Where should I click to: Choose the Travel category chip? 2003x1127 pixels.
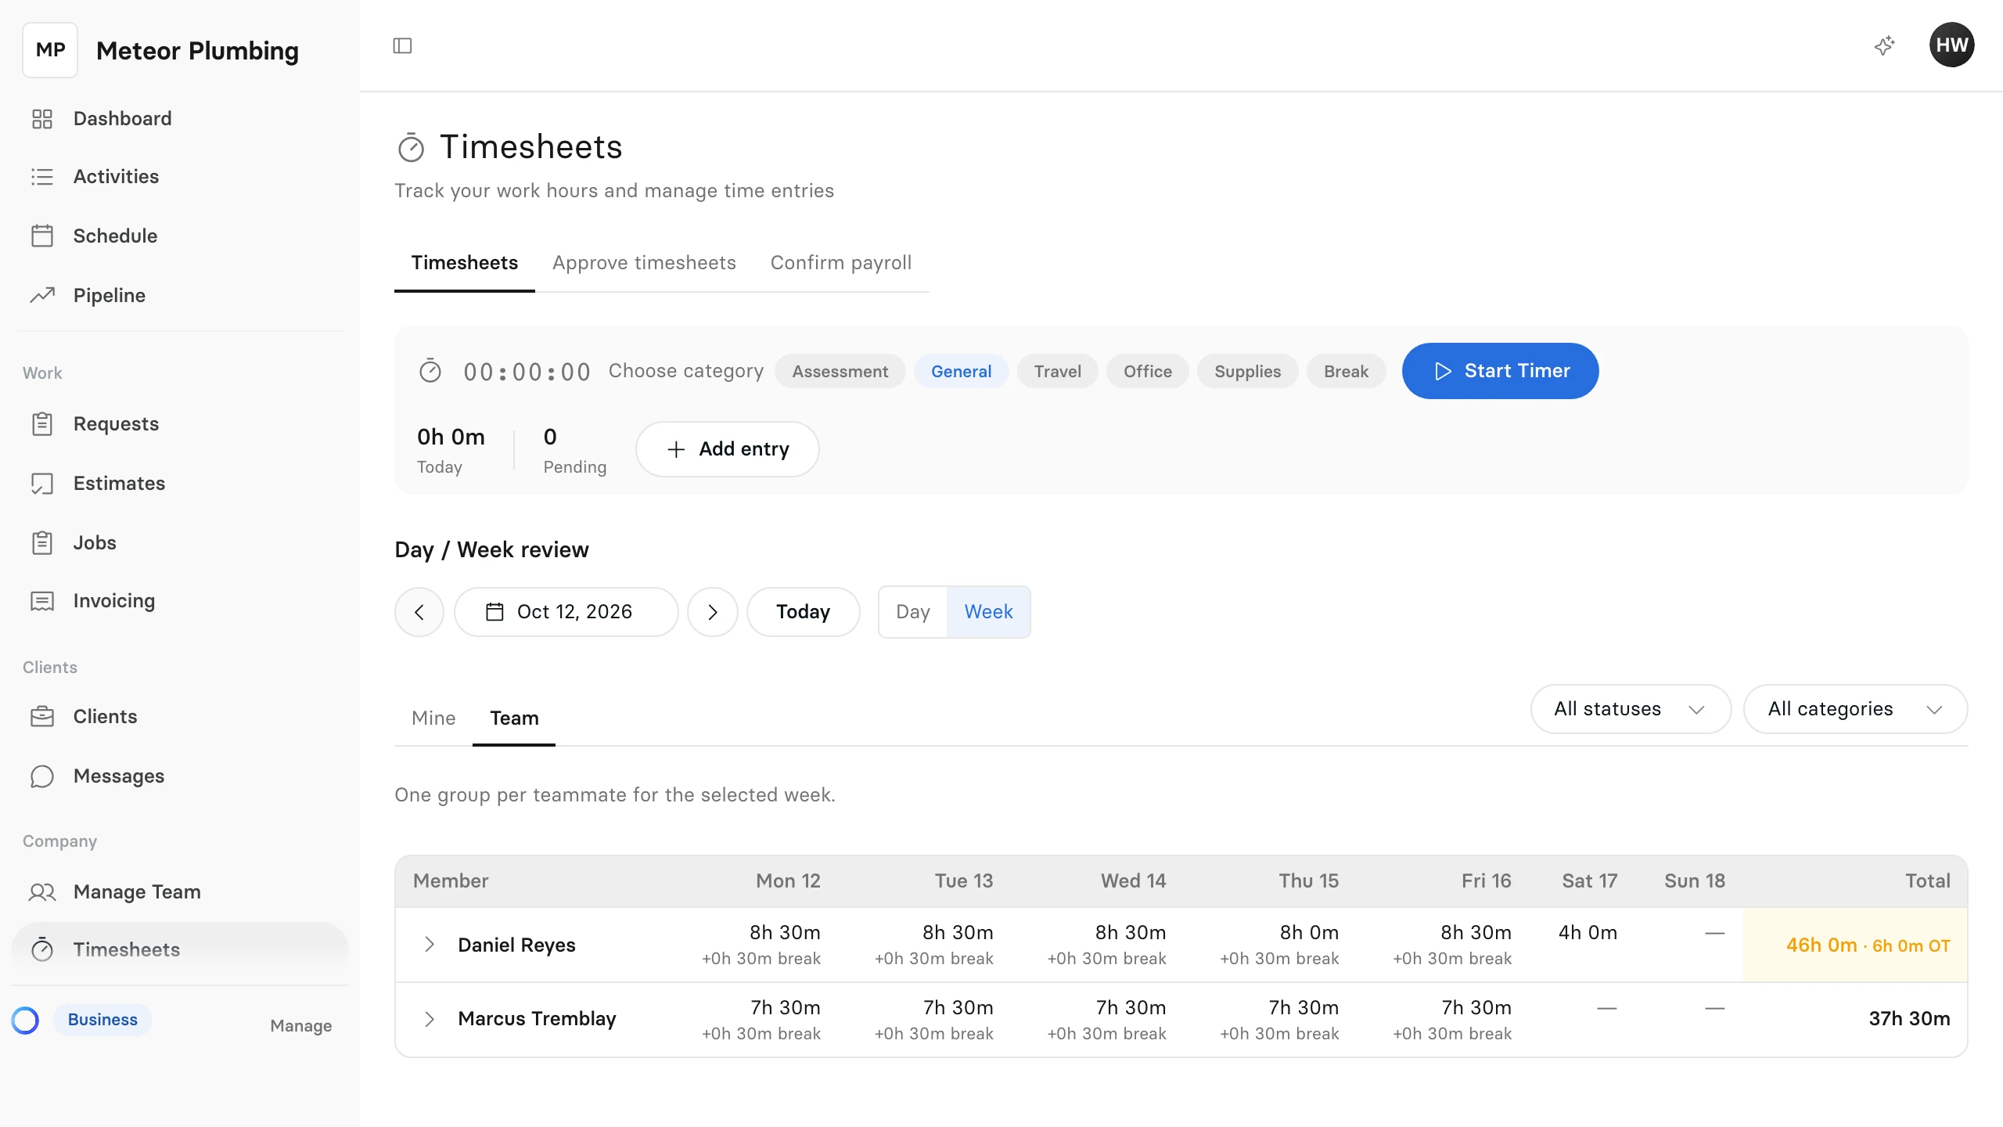pos(1057,371)
